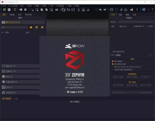The width and height of the screenshot is (155, 121).
Task: Click the 名称 column header in photo list
Action: click(x=28, y=33)
